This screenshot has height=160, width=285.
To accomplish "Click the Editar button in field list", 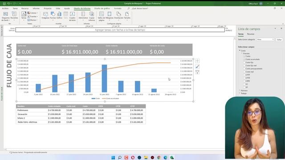I will tap(279, 40).
